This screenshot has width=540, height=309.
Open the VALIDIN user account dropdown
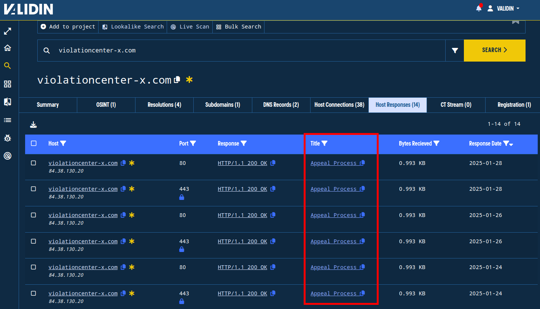pyautogui.click(x=503, y=8)
